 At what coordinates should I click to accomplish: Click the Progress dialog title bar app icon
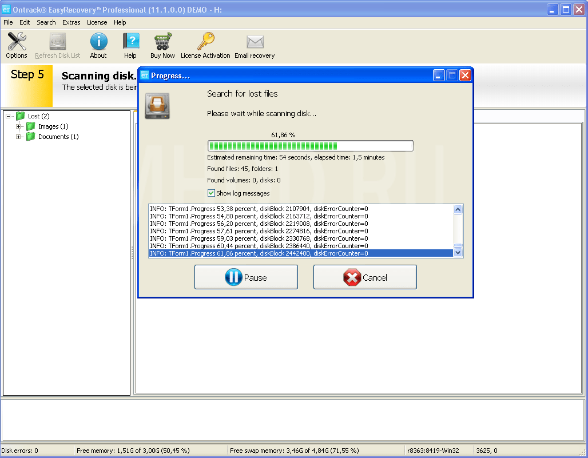145,75
